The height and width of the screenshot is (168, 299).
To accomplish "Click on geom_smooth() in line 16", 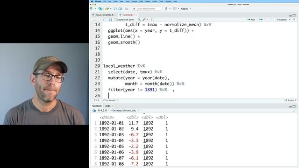I will click(x=124, y=42).
